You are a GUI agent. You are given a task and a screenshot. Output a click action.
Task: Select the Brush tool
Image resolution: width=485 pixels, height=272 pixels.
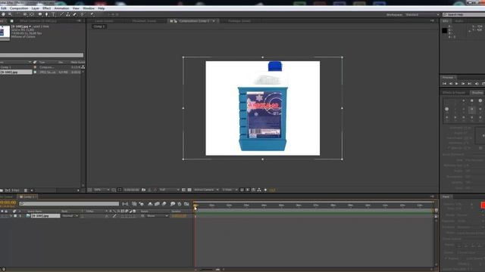pos(61,14)
